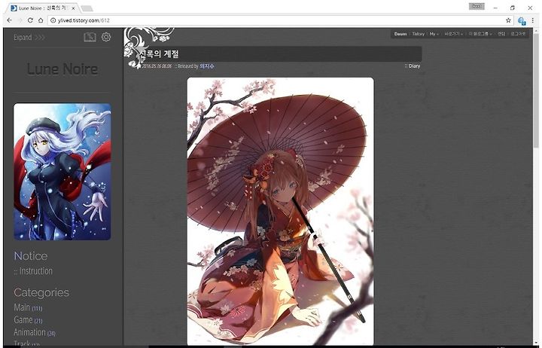Viewport: 542px width, 348px height.
Task: Go back to the previous page
Action: 9,20
